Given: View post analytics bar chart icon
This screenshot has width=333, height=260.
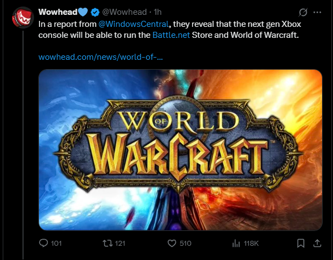Looking at the screenshot, I should tap(236, 243).
